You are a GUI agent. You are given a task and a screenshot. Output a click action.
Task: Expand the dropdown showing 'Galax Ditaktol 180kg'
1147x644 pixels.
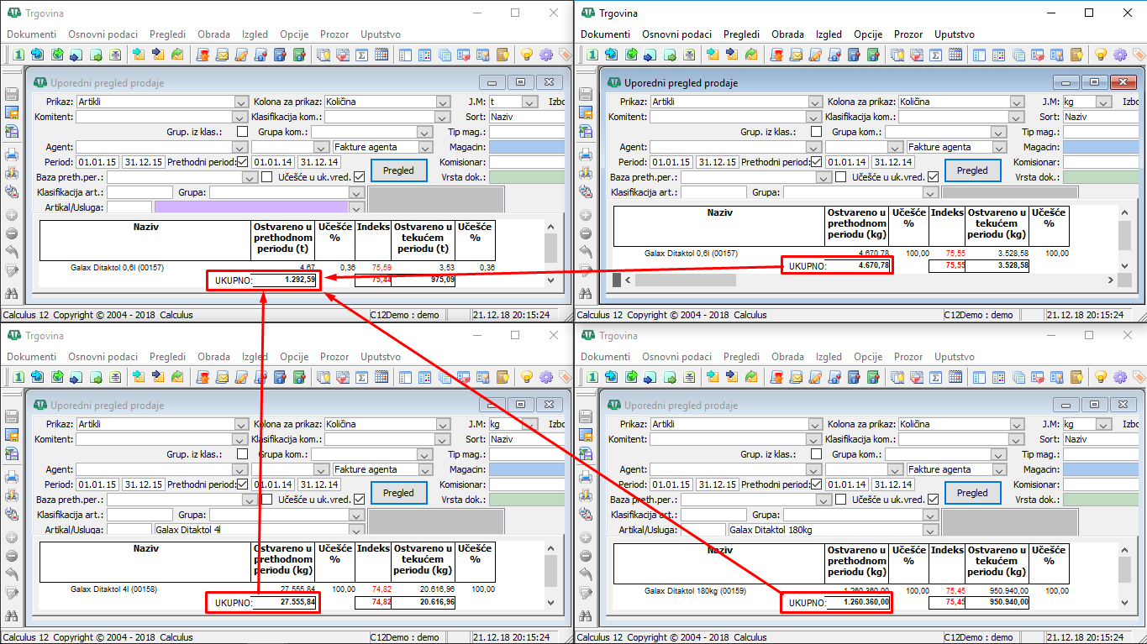(929, 530)
